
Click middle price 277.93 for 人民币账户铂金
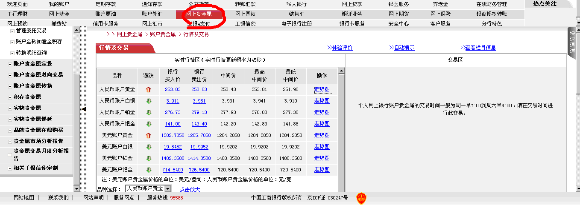click(228, 113)
